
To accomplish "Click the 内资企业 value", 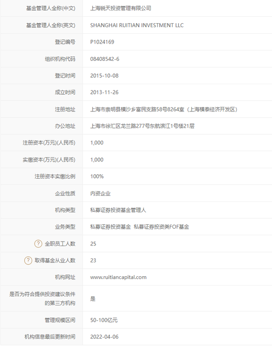I will 100,194.
